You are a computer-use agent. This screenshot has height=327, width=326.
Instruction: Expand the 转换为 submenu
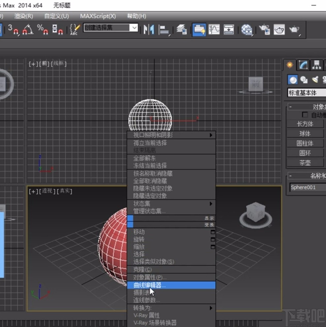[x=171, y=308]
